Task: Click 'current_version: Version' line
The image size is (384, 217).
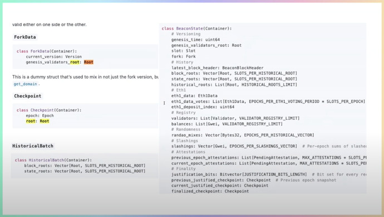Action: point(54,56)
